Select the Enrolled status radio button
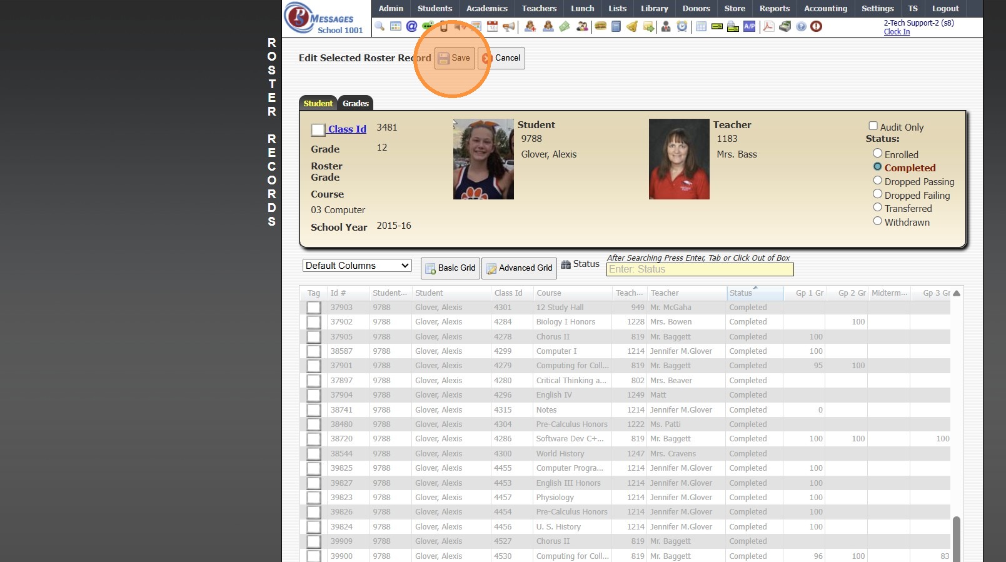 coord(877,154)
